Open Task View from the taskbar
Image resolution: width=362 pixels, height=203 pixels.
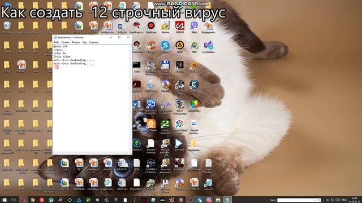point(14,200)
